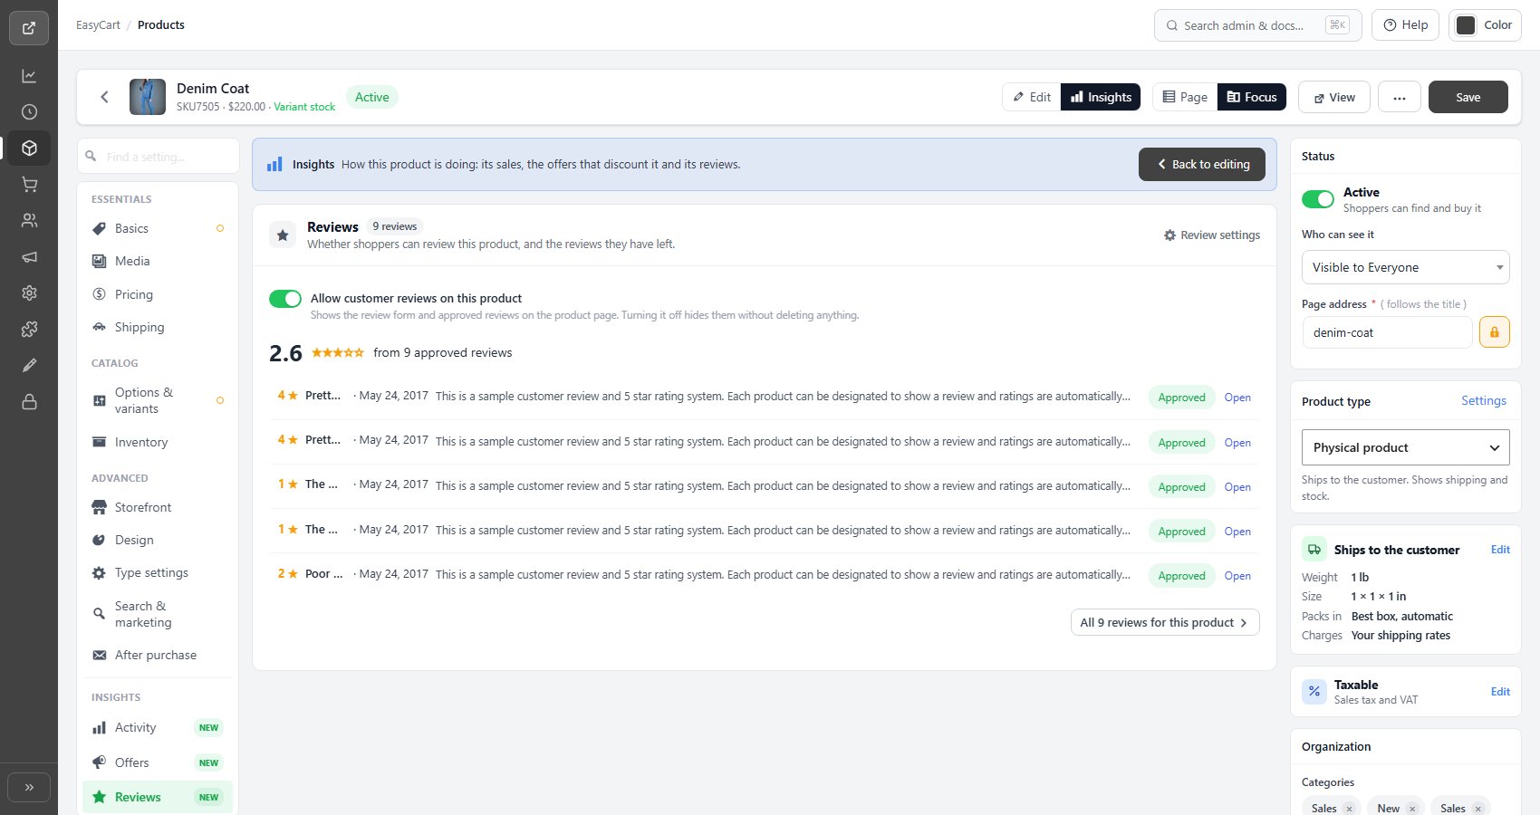Switch to Page layout view
This screenshot has width=1540, height=815.
1185,97
